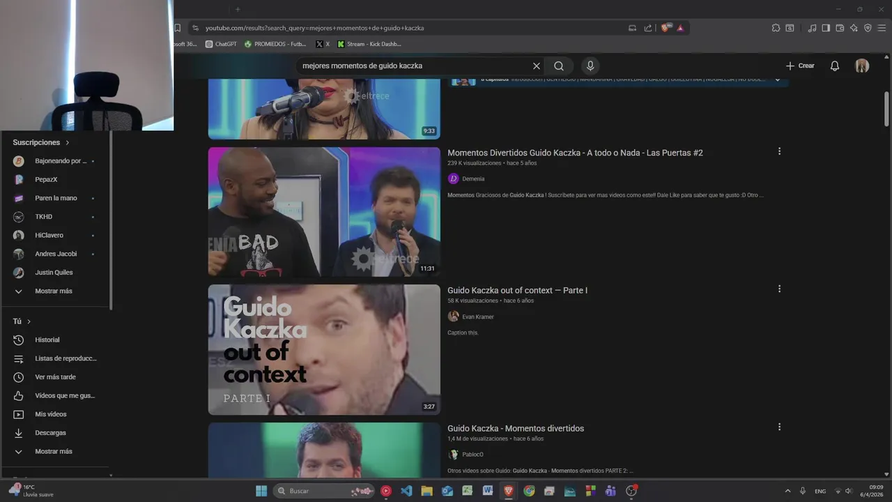This screenshot has height=502, width=892.
Task: Open the Brave VPN shield icon
Action: click(868, 28)
